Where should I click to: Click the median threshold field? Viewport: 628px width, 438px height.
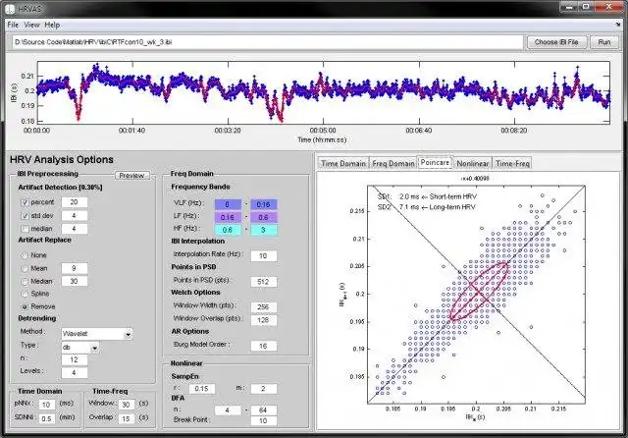coord(75,229)
